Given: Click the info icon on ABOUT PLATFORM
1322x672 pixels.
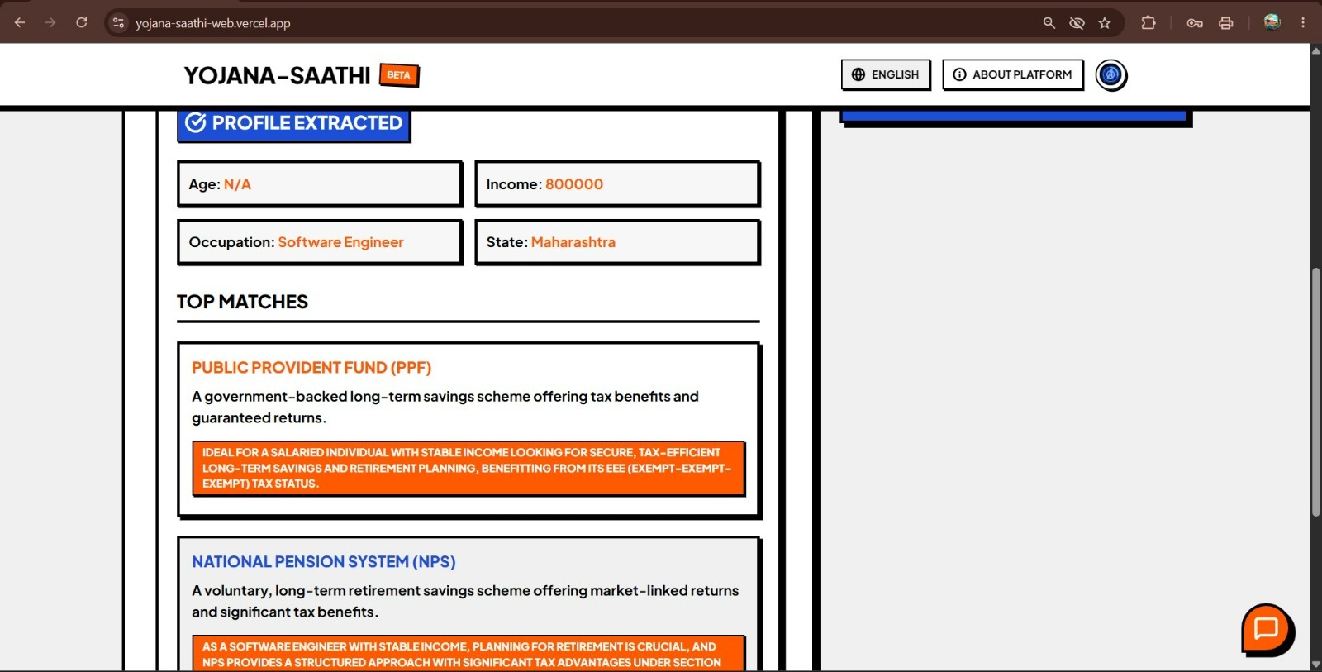Looking at the screenshot, I should point(959,74).
